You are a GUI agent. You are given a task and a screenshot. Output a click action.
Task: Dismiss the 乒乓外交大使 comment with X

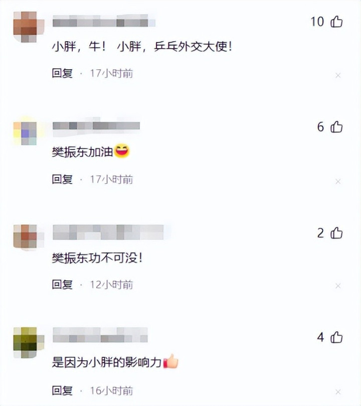click(x=338, y=75)
